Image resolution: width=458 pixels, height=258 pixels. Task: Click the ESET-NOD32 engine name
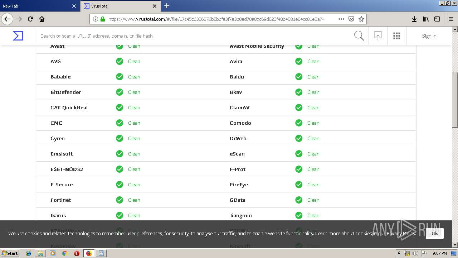click(67, 169)
